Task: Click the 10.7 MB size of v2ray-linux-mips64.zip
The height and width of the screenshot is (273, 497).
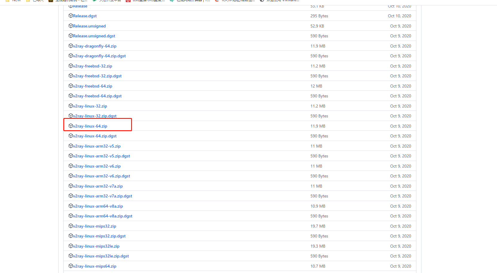Action: click(x=318, y=266)
